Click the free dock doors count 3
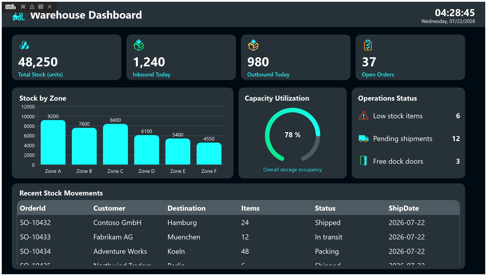 pyautogui.click(x=458, y=161)
